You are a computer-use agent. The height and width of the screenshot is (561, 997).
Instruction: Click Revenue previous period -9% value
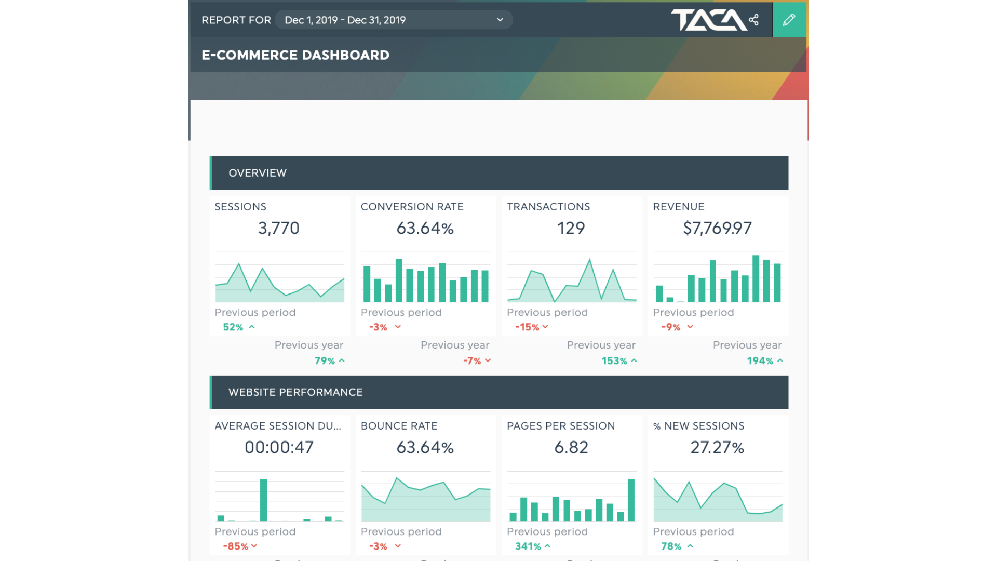tap(671, 327)
